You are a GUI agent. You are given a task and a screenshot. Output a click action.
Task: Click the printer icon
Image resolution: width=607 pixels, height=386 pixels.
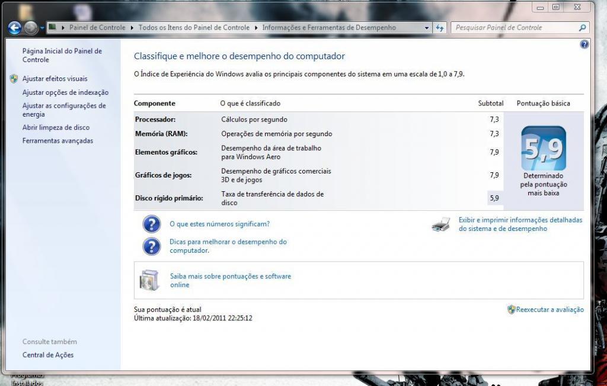441,224
